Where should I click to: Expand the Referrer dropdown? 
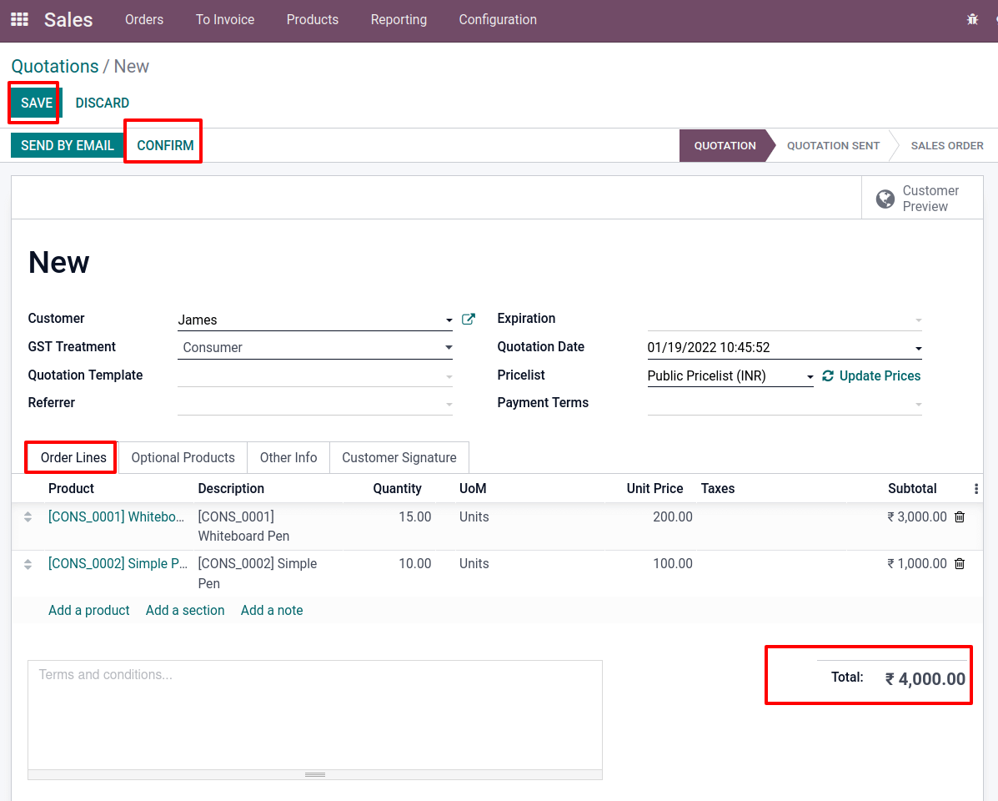click(449, 405)
